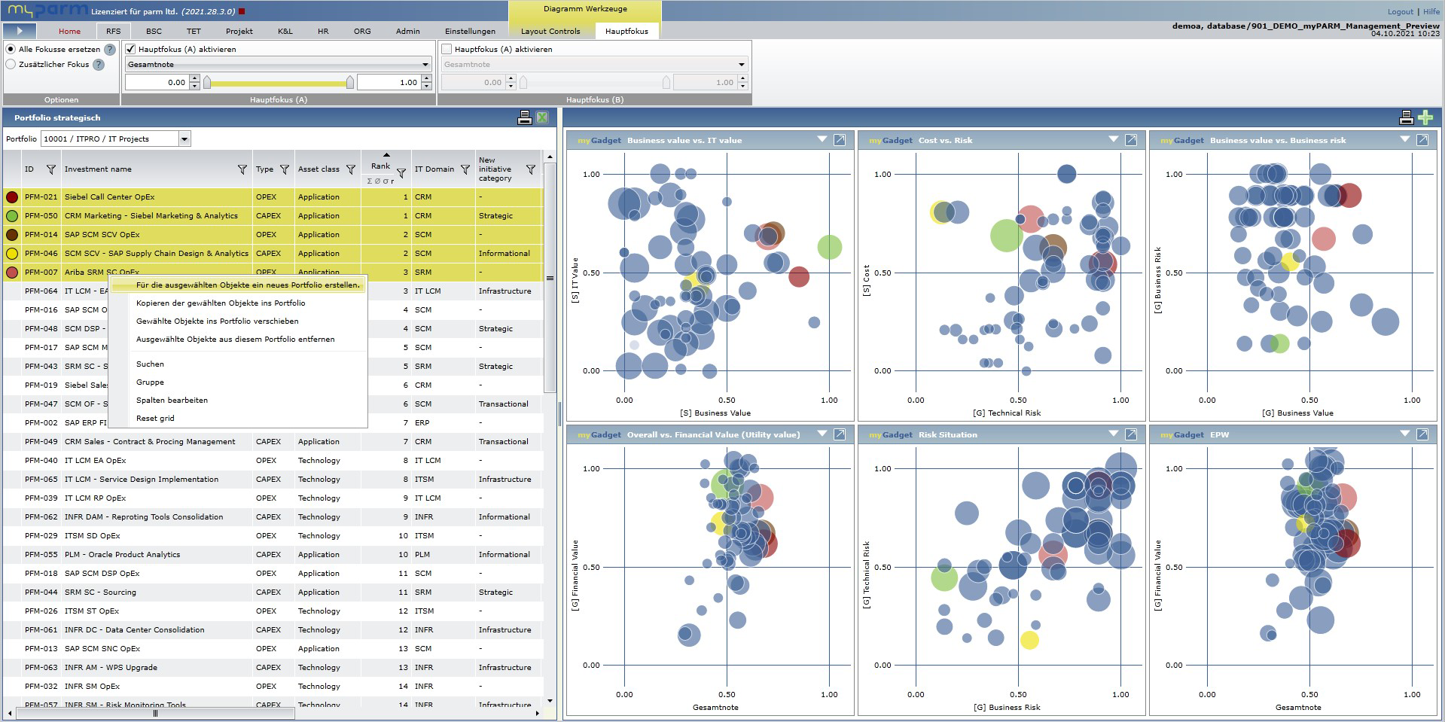This screenshot has width=1445, height=722.
Task: Open the Overall vs. Financial Value gadget menu
Action: point(822,434)
